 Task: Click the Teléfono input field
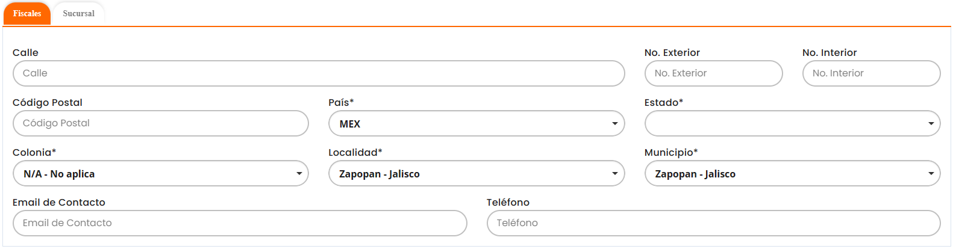point(713,223)
